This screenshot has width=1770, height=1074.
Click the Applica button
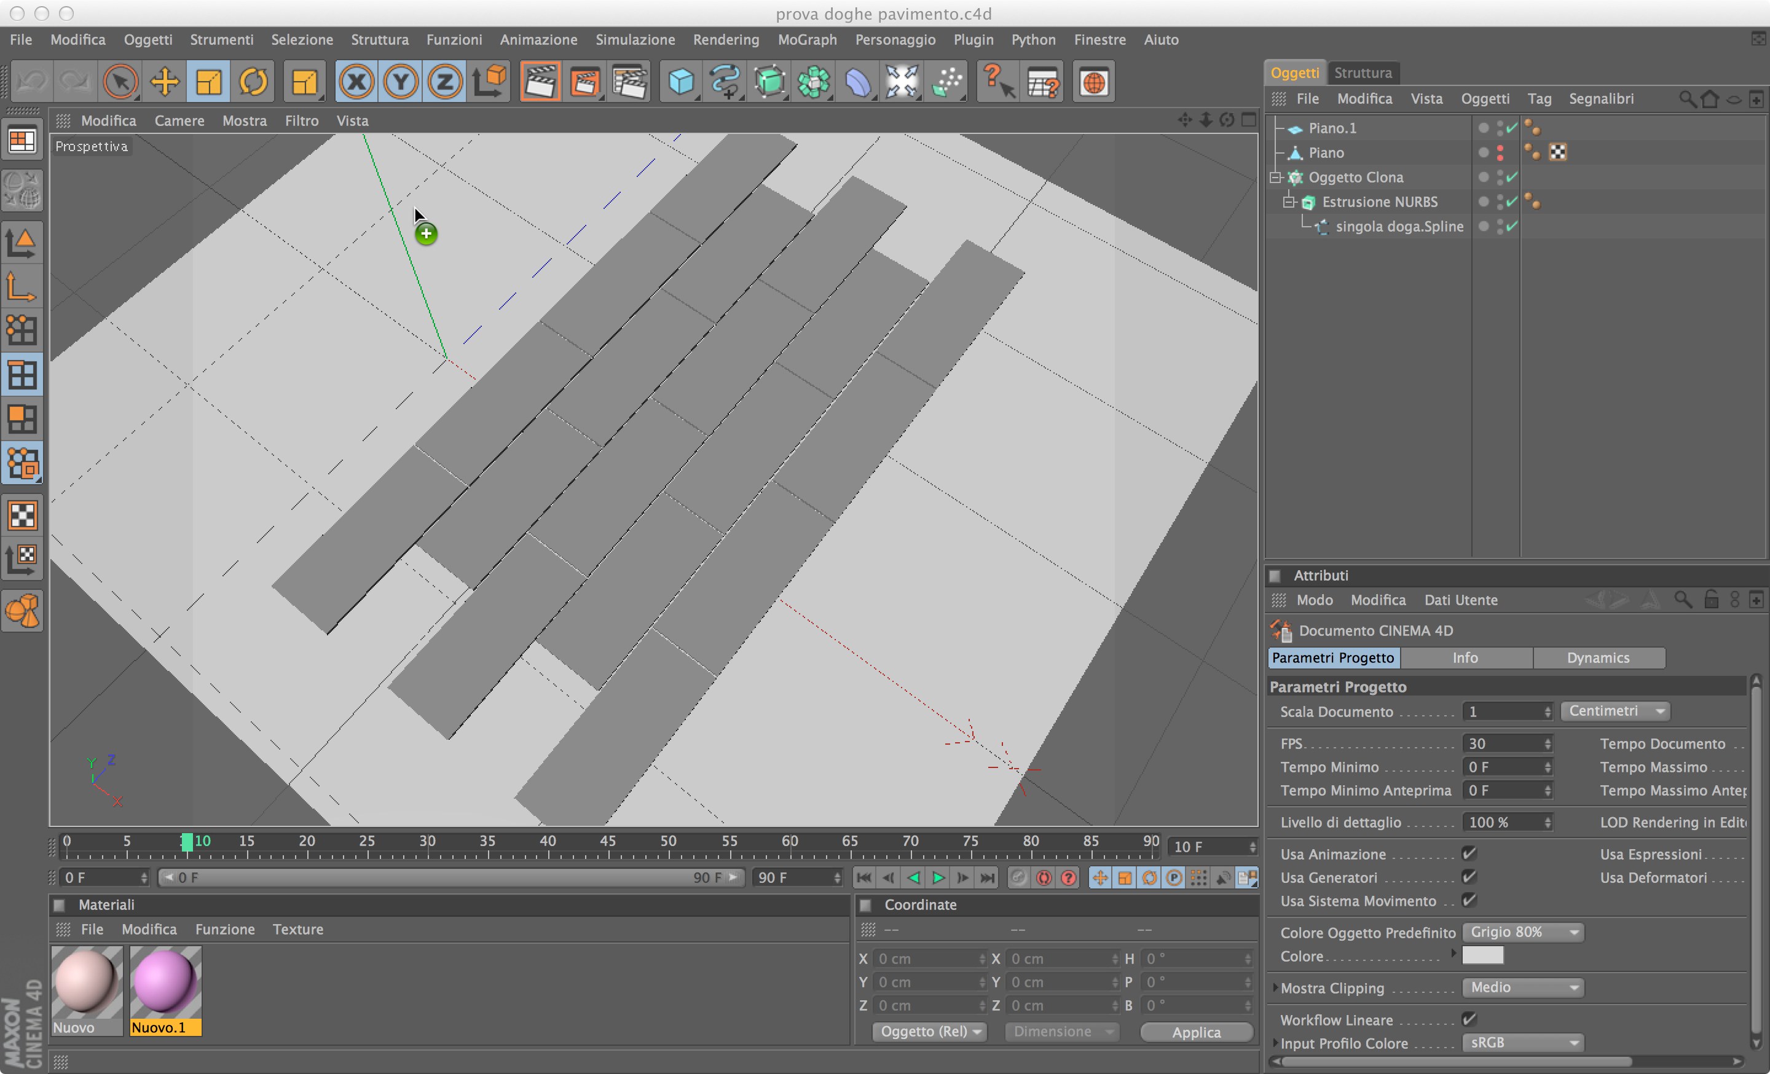1196,1032
